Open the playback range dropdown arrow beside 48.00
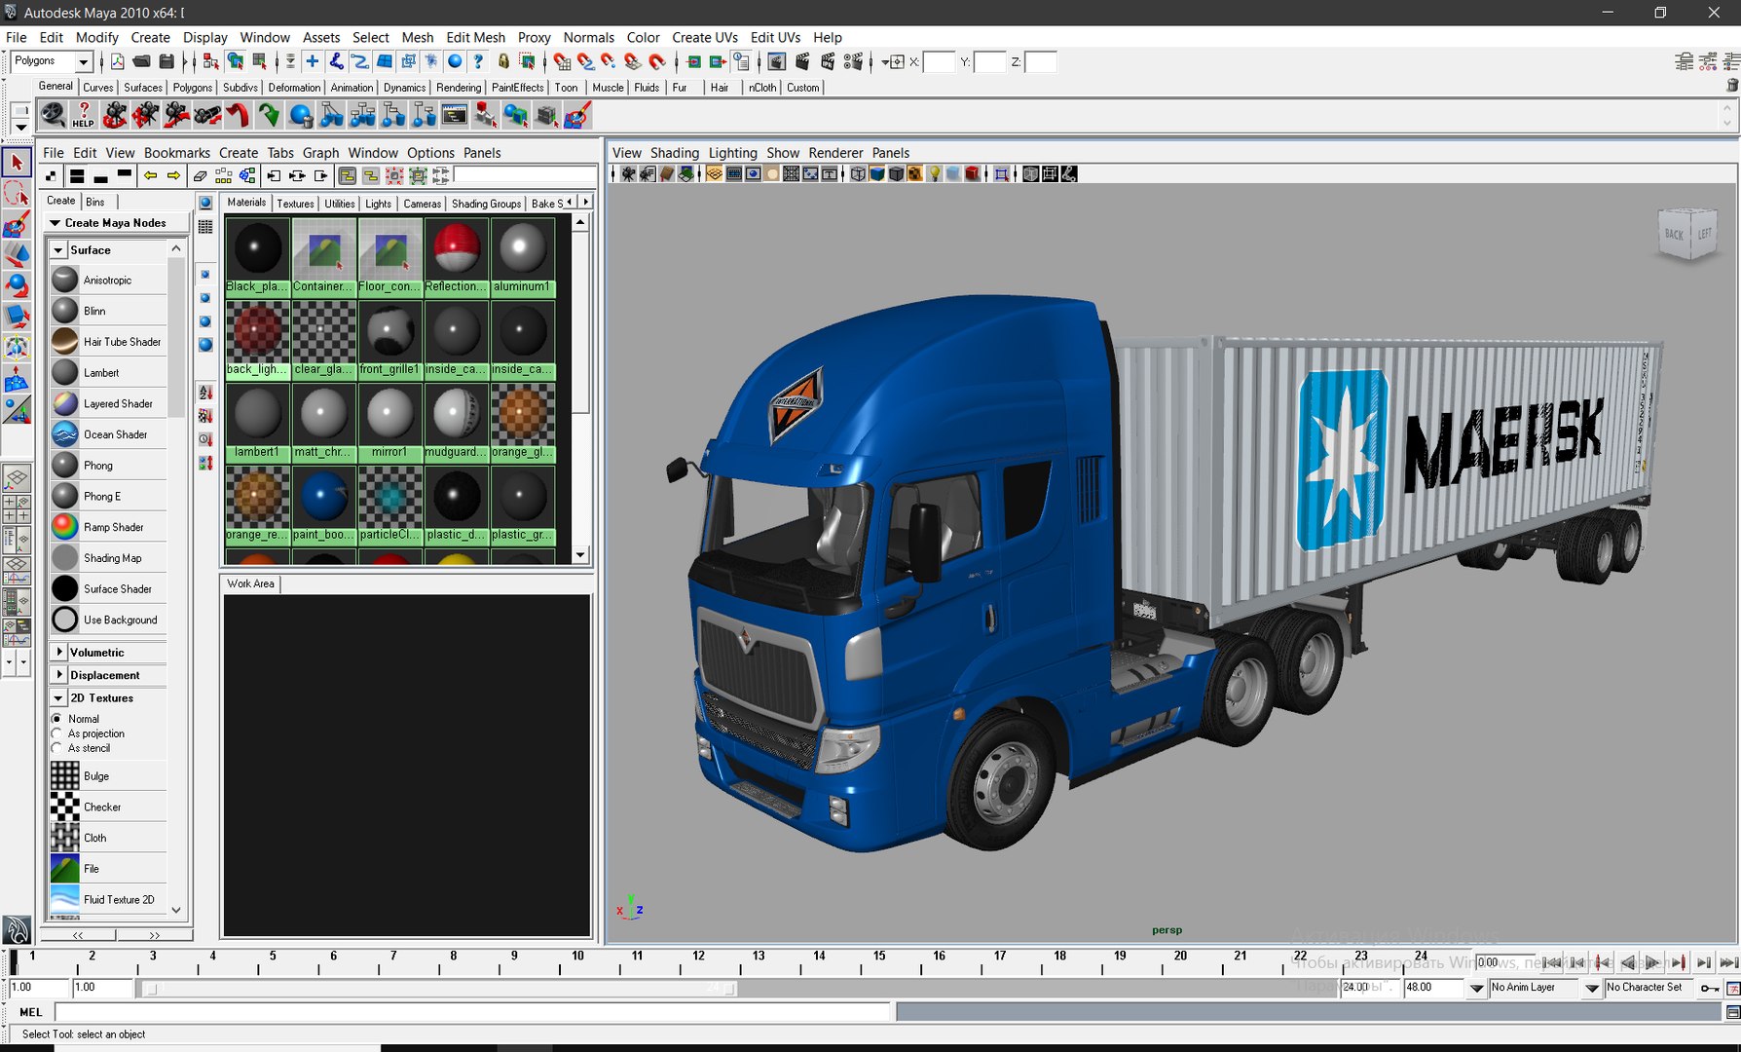This screenshot has width=1741, height=1052. (x=1476, y=988)
